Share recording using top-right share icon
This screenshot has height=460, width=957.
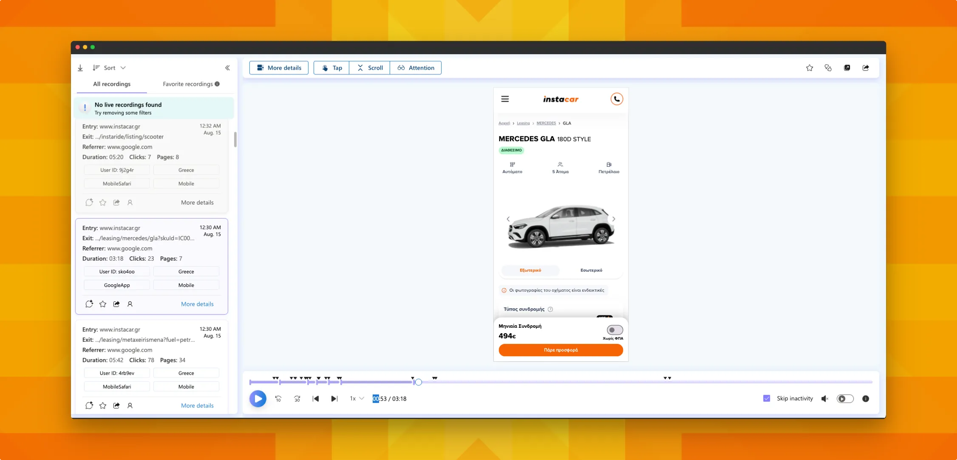point(866,68)
